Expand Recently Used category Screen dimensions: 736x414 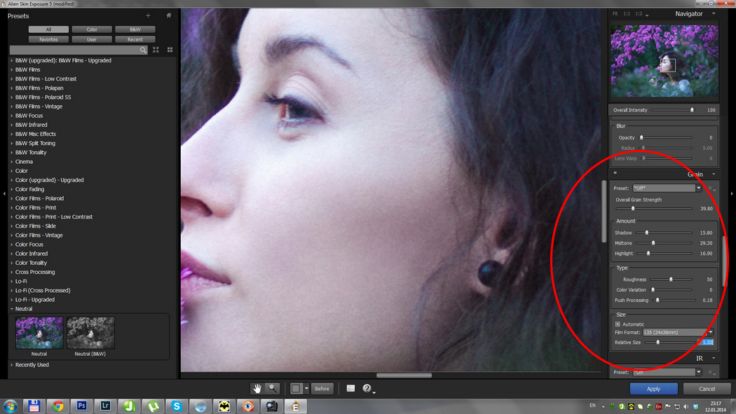12,365
